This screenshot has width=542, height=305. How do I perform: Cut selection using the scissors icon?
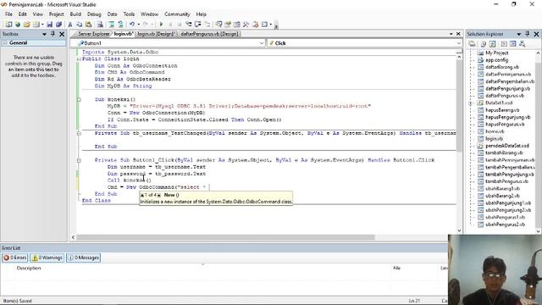point(70,25)
